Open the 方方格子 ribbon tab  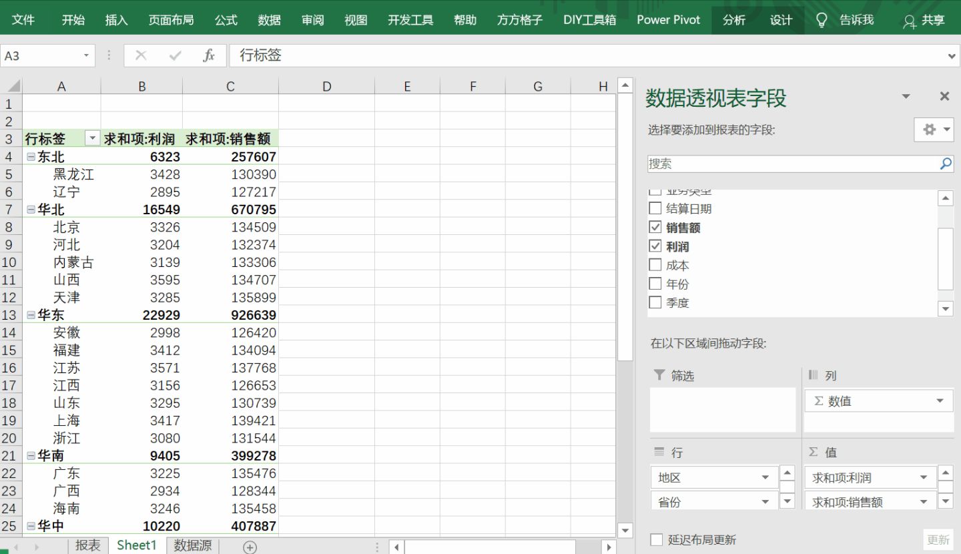tap(520, 19)
